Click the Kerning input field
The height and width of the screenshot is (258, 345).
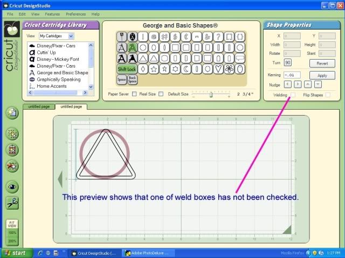292,75
